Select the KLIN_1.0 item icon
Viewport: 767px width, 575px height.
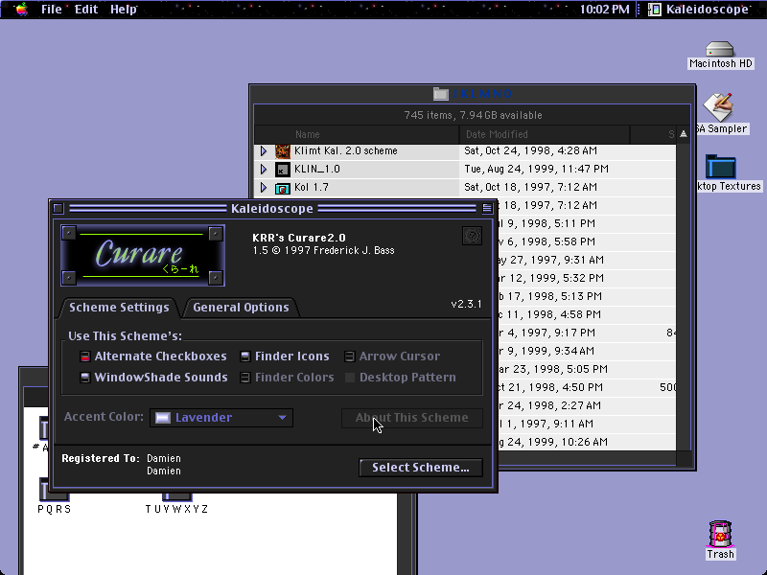282,170
